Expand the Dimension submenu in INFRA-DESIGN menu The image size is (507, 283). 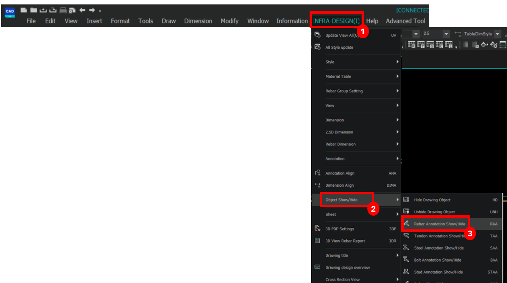[356, 120]
